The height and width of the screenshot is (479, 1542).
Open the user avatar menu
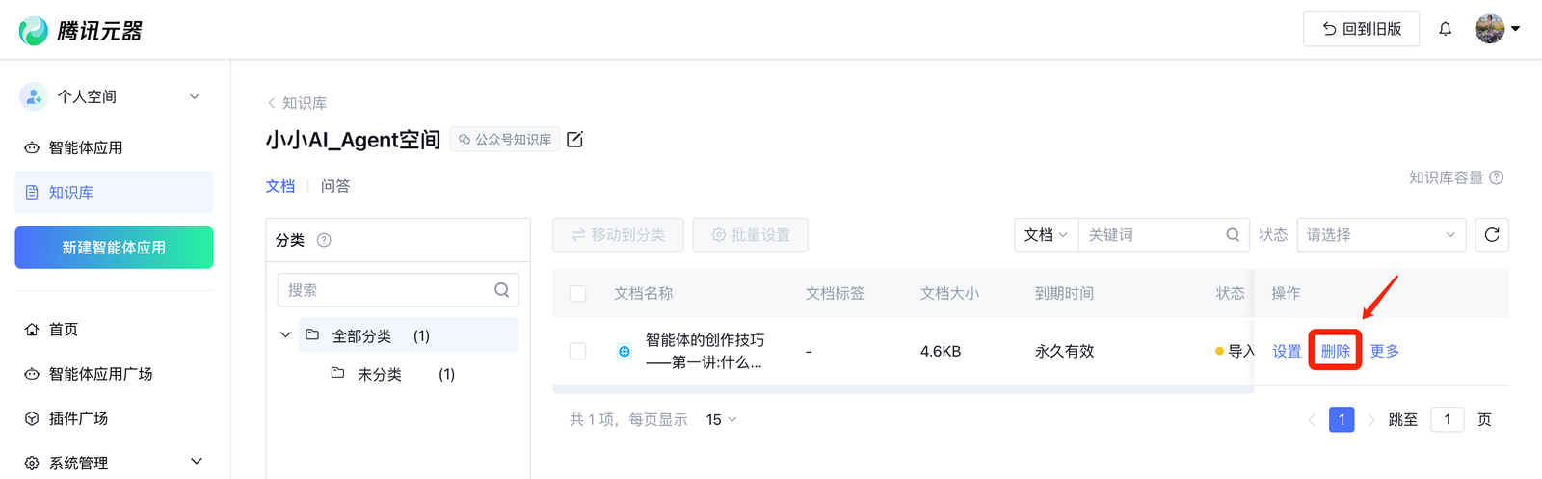1497,29
